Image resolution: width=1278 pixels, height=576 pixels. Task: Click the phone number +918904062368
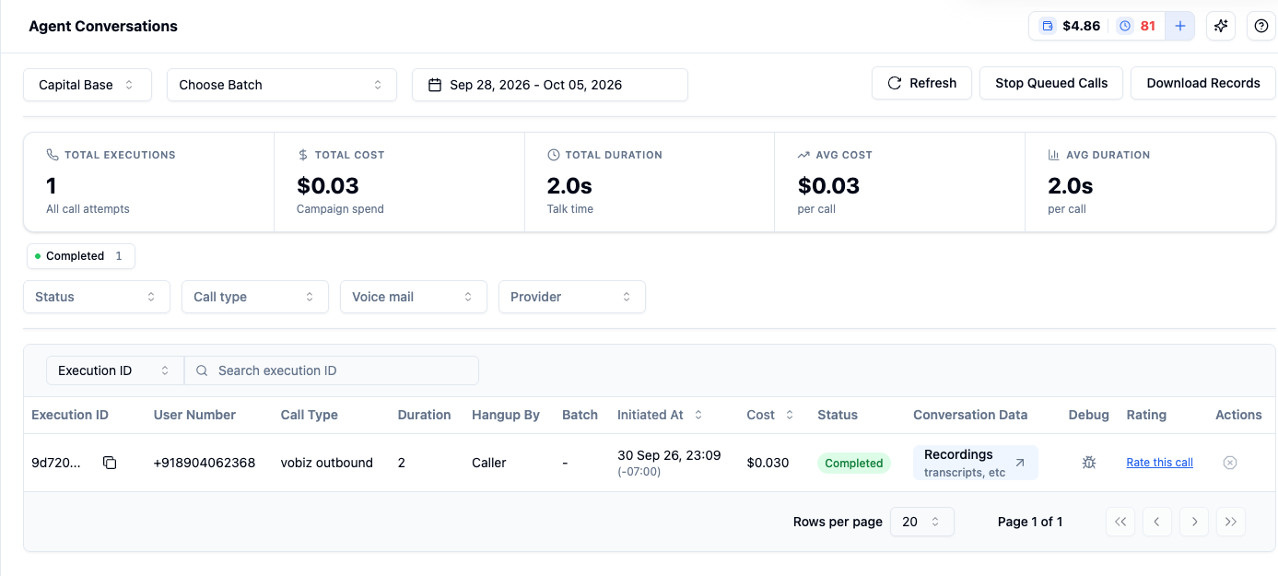pos(205,463)
